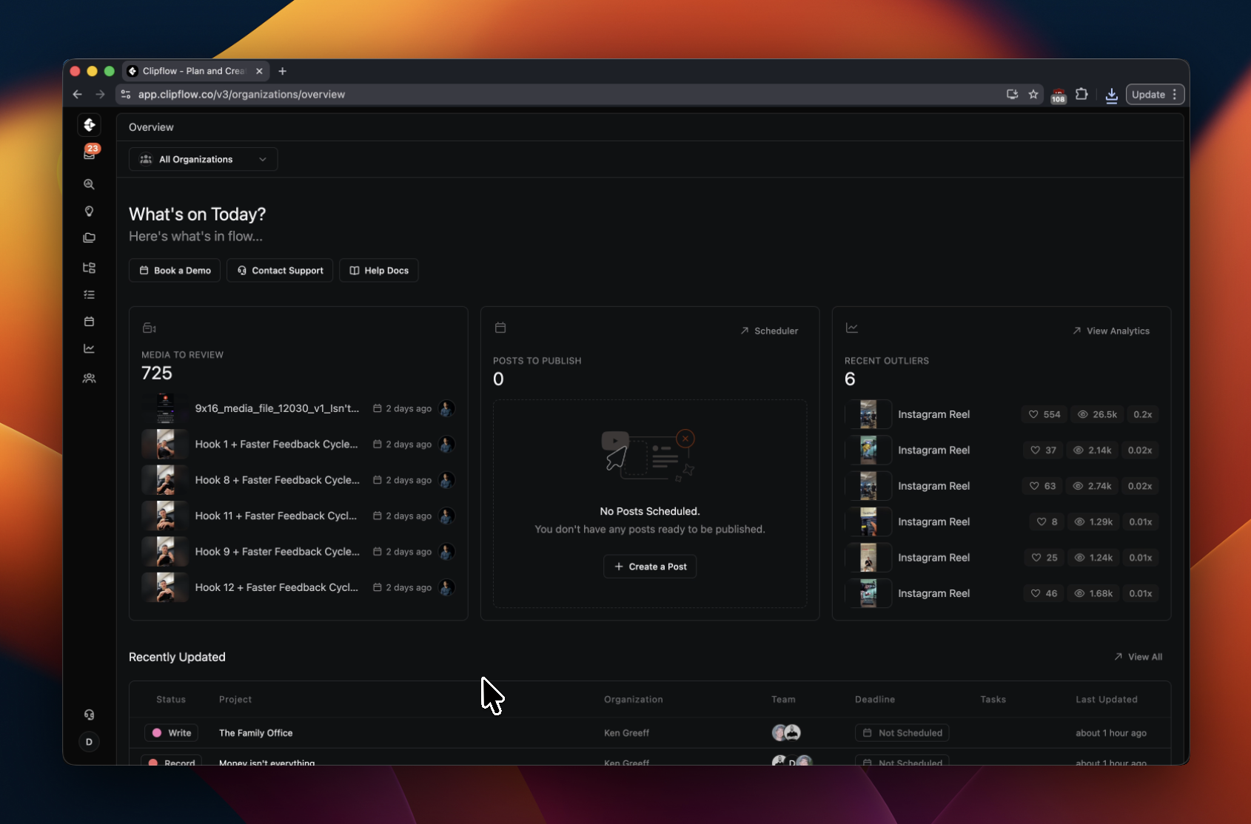Open Hook 8 + Faster Feedback Cycle item
Viewport: 1251px width, 824px height.
(x=298, y=480)
